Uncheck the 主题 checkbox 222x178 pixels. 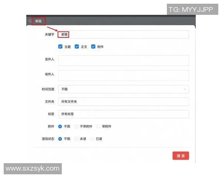pos(60,47)
